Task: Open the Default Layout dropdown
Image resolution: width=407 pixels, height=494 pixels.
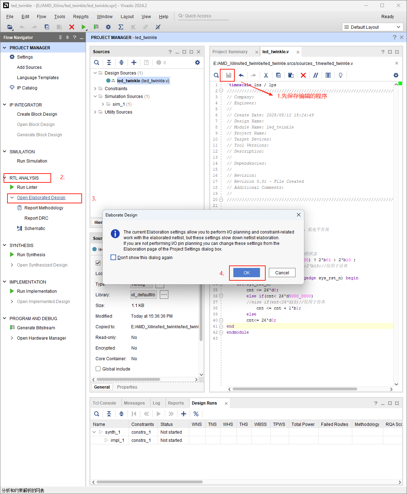Action: (373, 27)
